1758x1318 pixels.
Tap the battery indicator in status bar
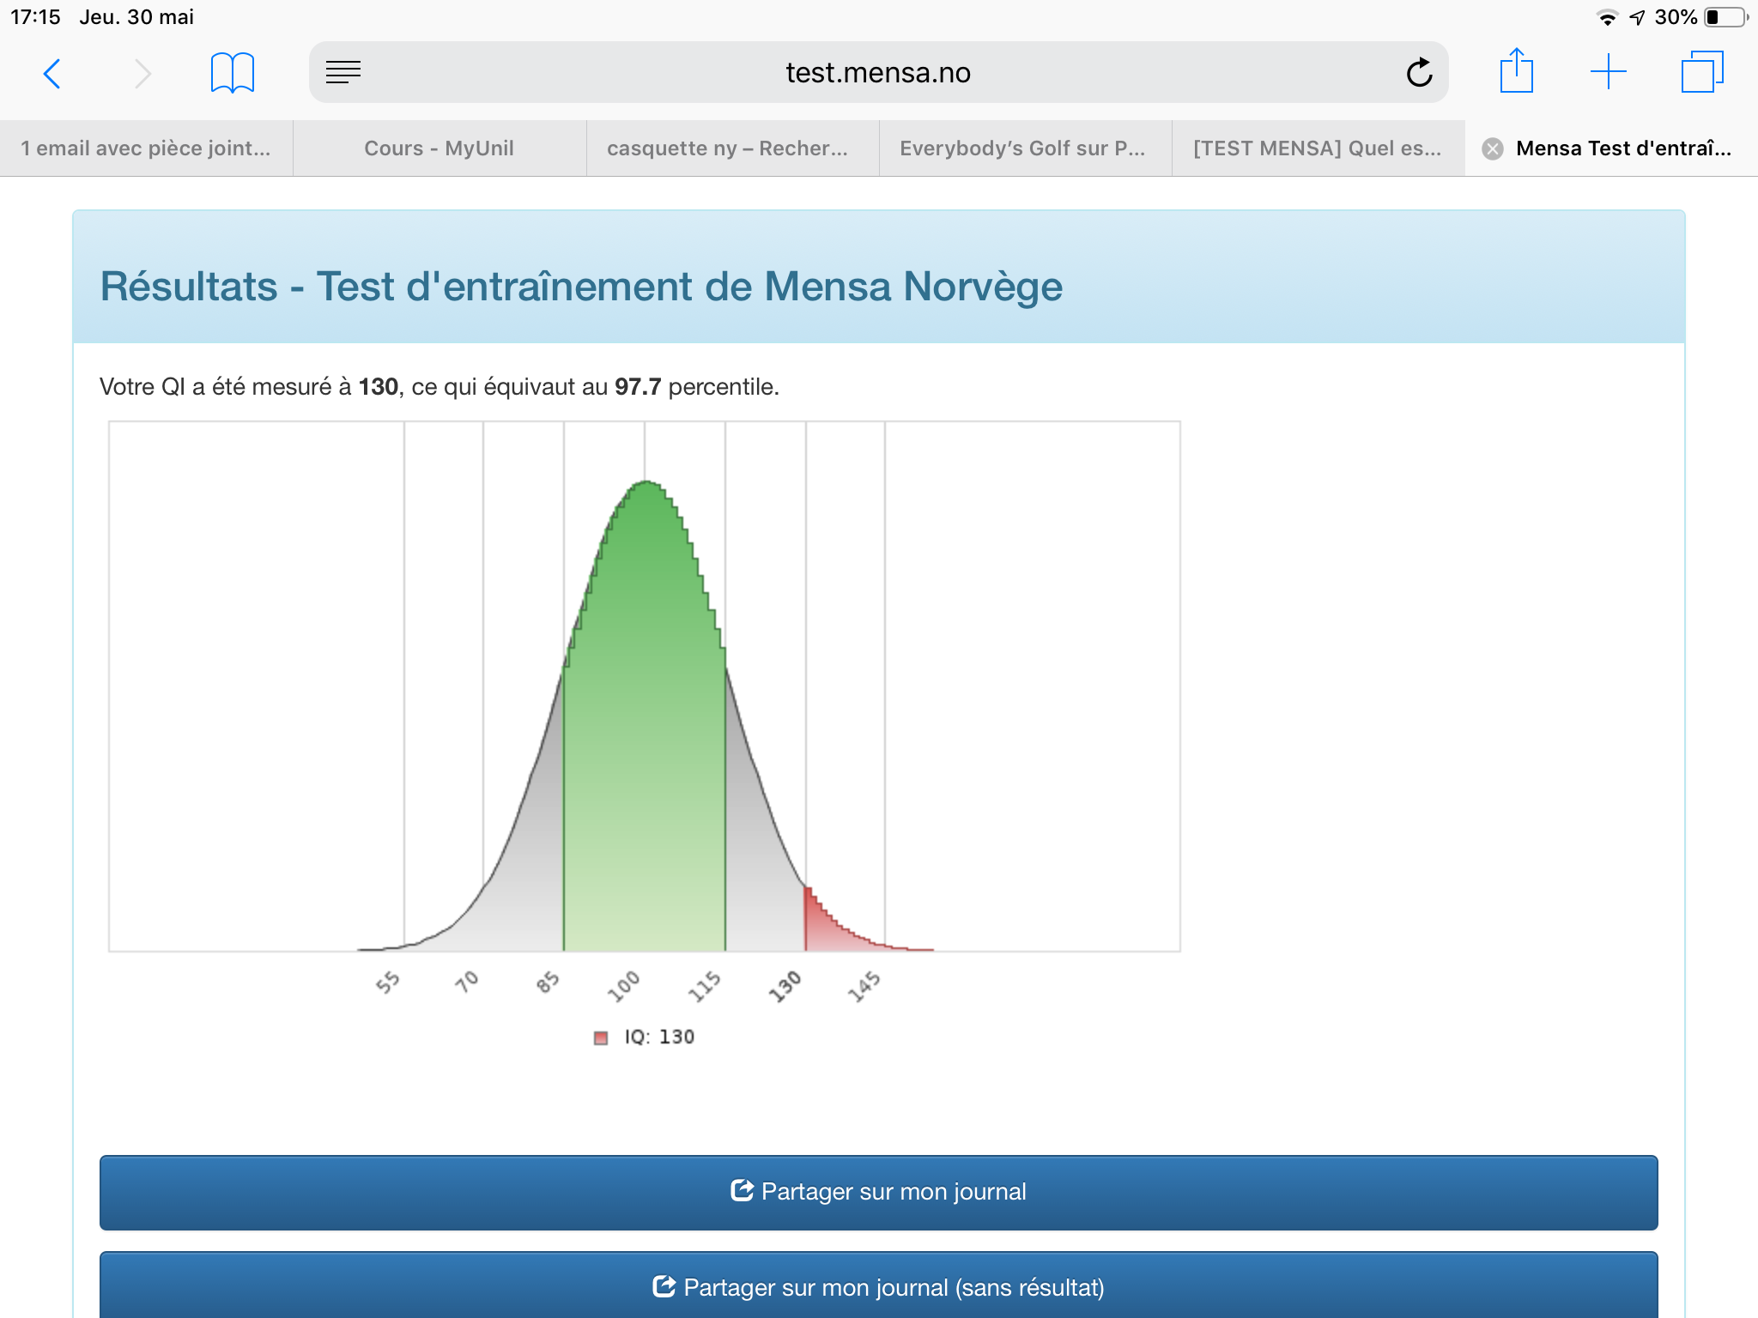(x=1725, y=17)
